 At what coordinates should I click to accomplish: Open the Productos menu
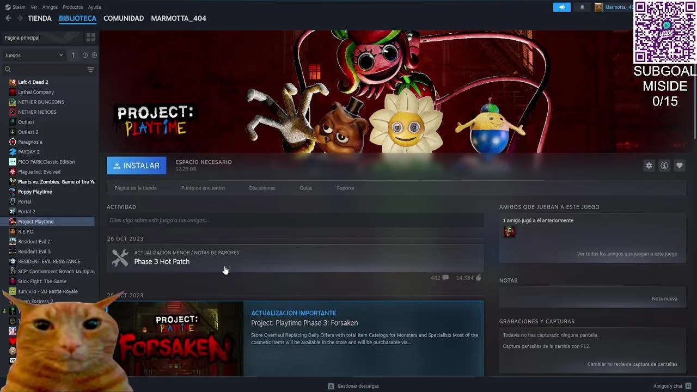[x=73, y=7]
